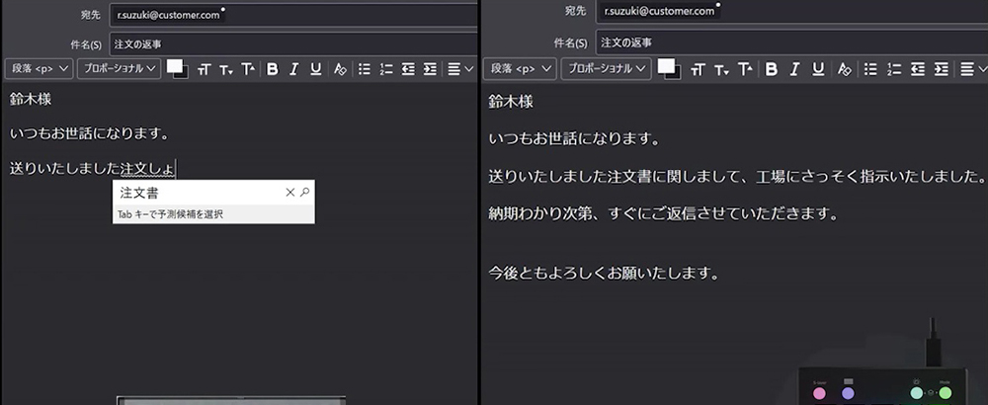This screenshot has height=405, width=988.
Task: Apply bulleted list in the left compose window
Action: click(365, 69)
